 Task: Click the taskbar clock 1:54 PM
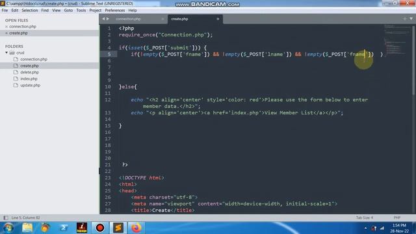[399, 228]
